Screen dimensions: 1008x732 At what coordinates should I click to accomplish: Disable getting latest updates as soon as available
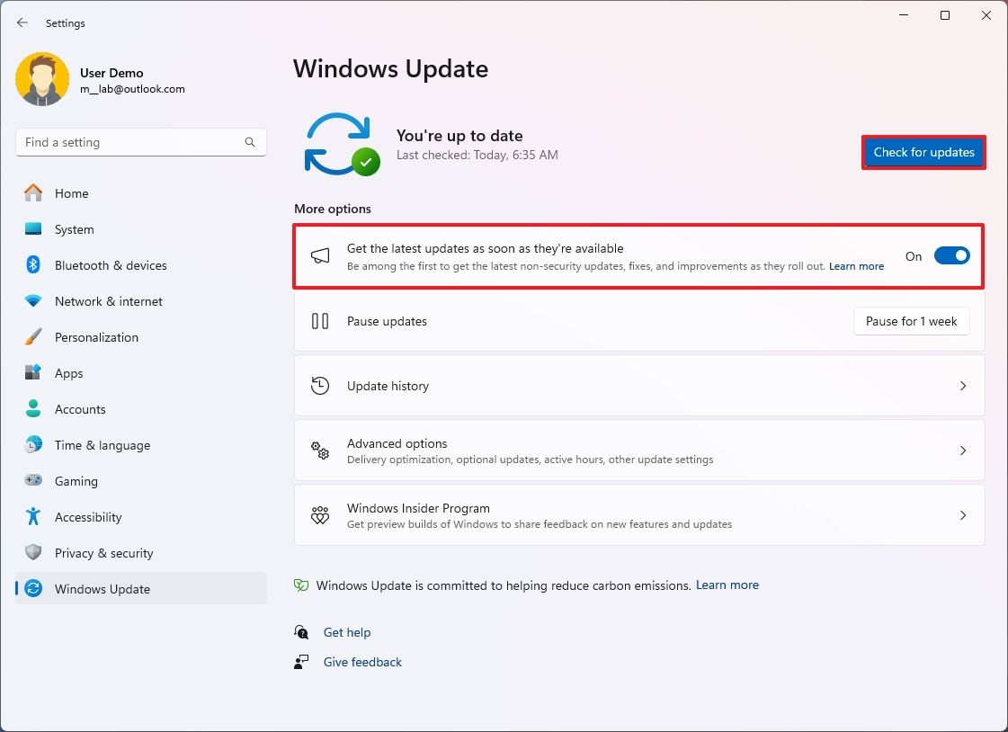click(951, 255)
